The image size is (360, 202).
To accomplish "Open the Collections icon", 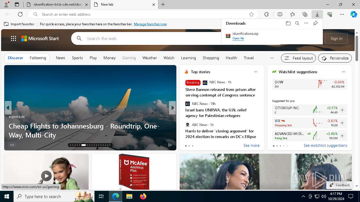I will click(305, 14).
